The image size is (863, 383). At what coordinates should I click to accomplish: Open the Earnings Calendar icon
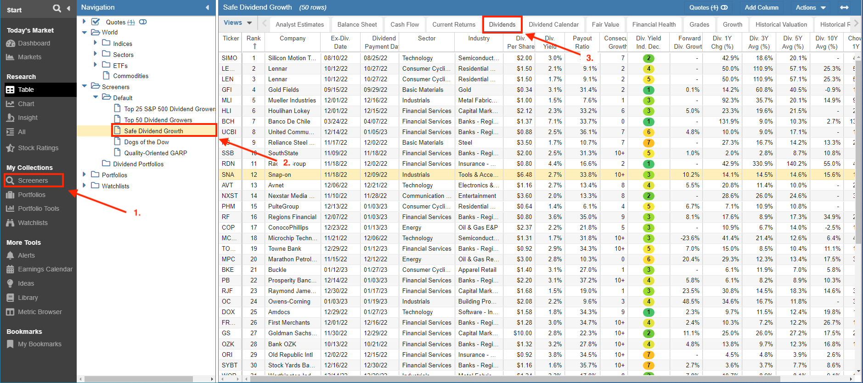(x=10, y=269)
